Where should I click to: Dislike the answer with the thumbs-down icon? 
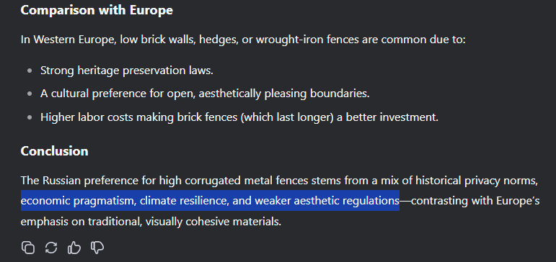point(97,248)
